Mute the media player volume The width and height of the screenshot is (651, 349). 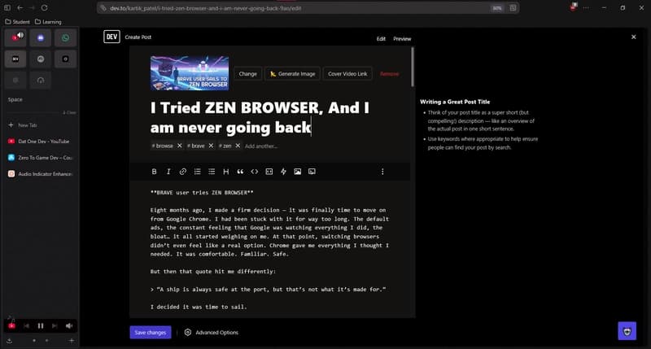tap(69, 325)
